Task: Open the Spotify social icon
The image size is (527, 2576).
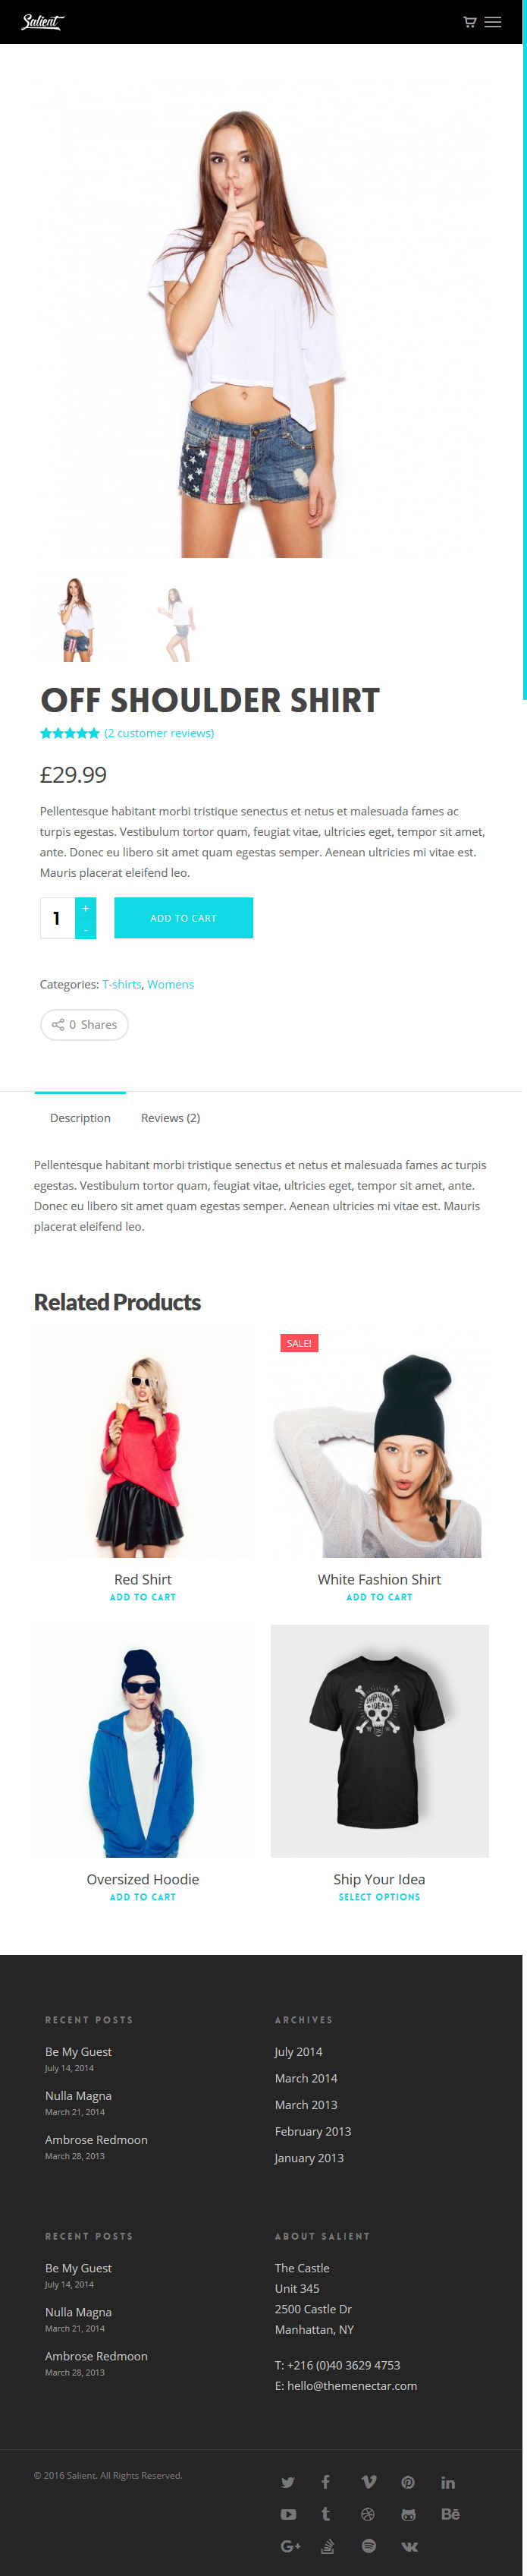Action: coord(369,2545)
